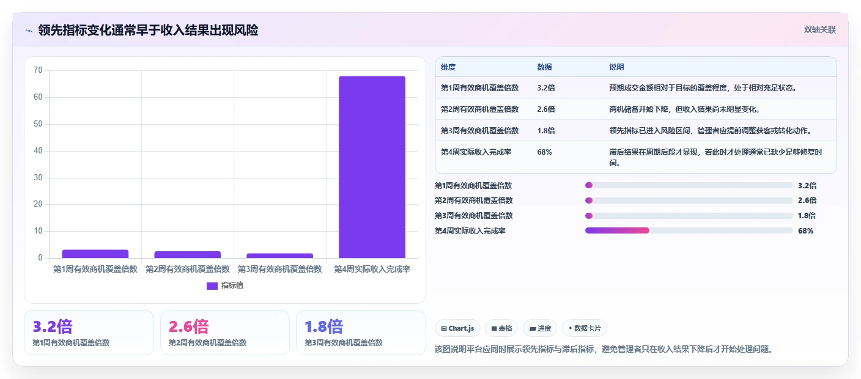Click table cell value 3.2倍
This screenshot has height=379, width=861.
tap(546, 88)
